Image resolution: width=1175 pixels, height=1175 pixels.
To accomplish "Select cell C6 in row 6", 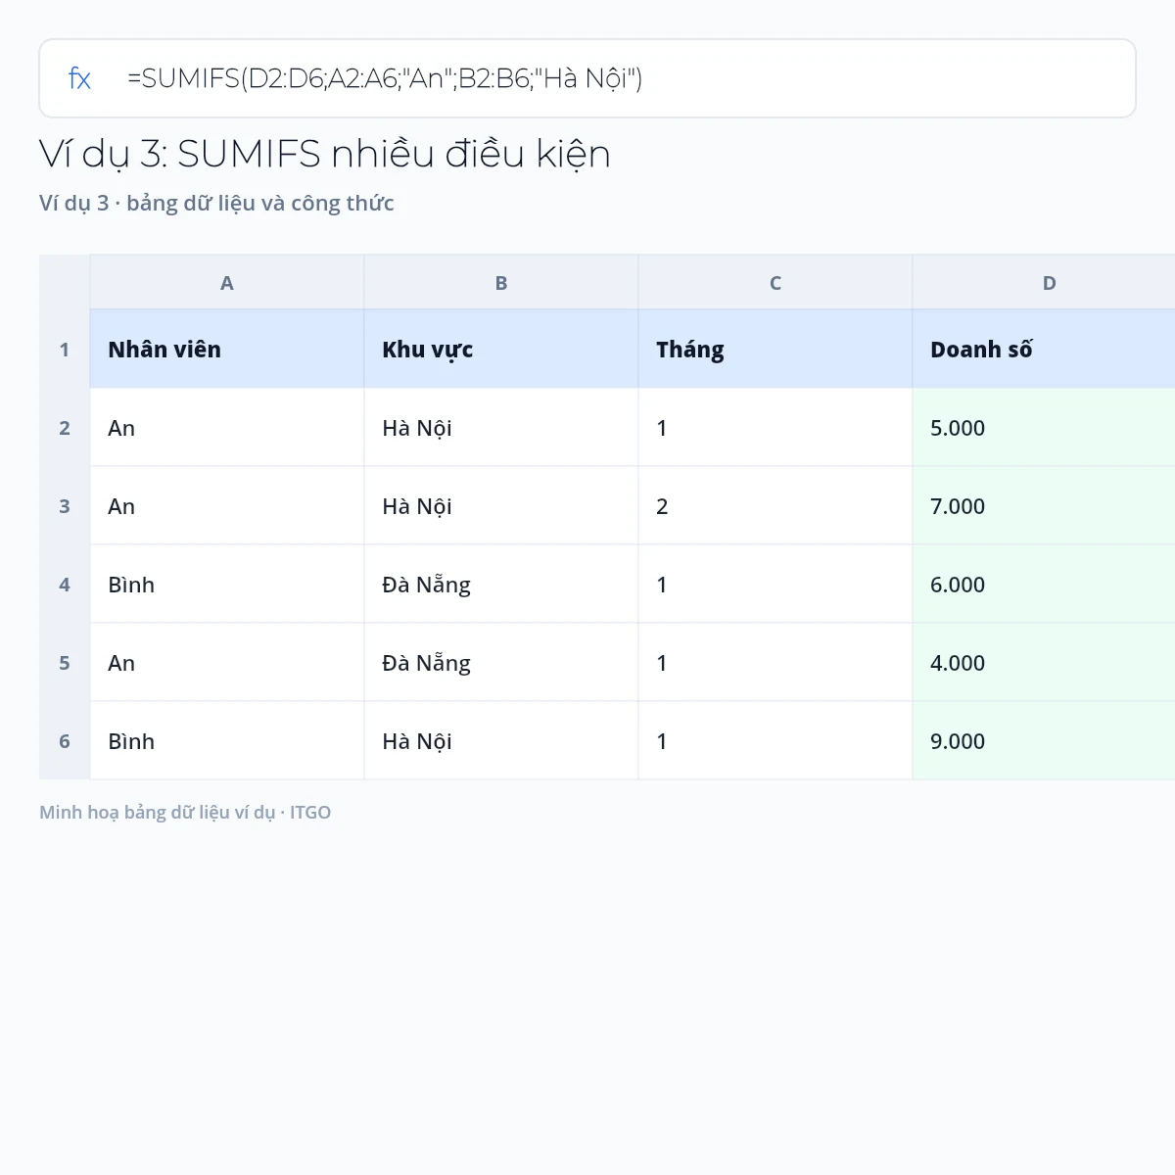I will click(775, 741).
